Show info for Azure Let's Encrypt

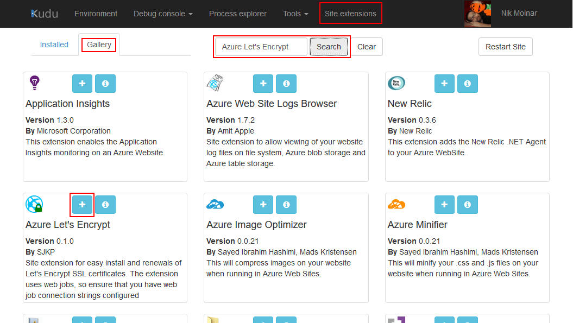105,205
